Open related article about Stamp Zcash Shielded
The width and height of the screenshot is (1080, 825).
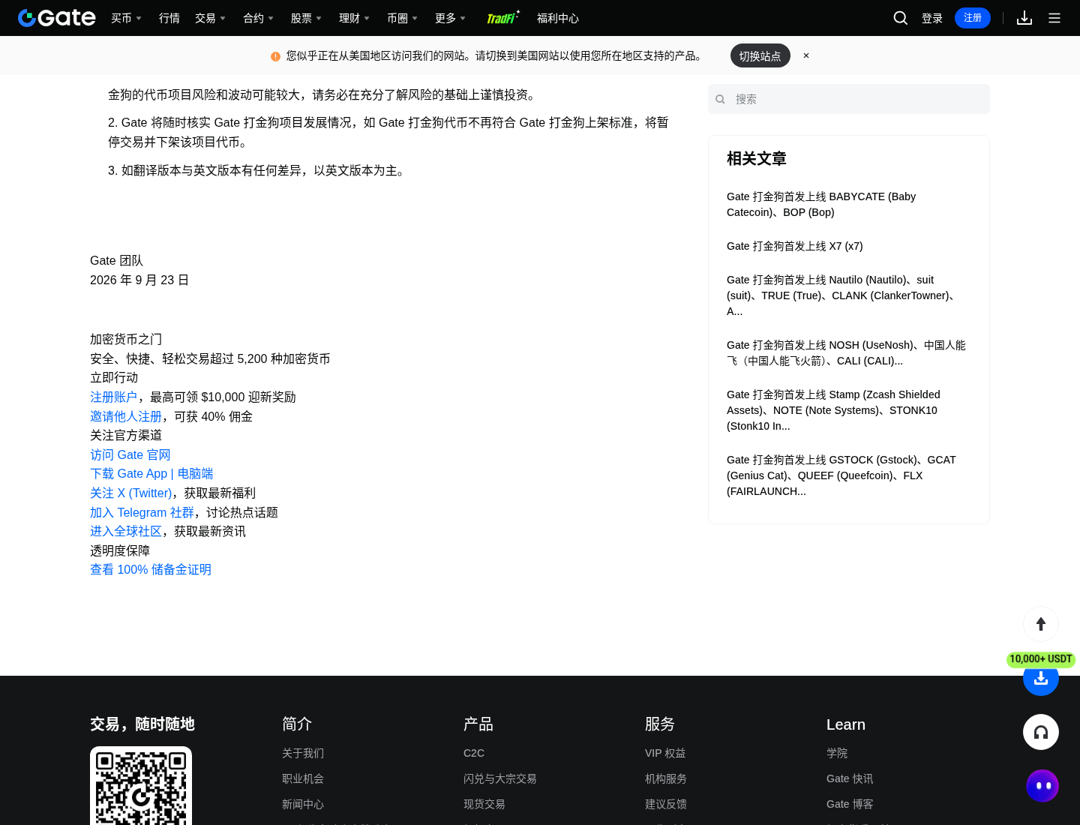[x=833, y=410]
